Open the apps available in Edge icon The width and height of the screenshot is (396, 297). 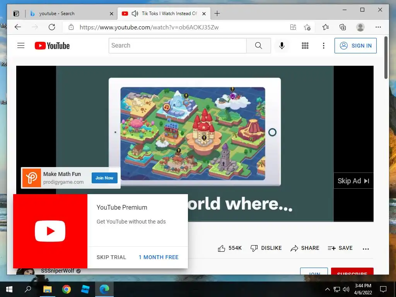coord(293,27)
